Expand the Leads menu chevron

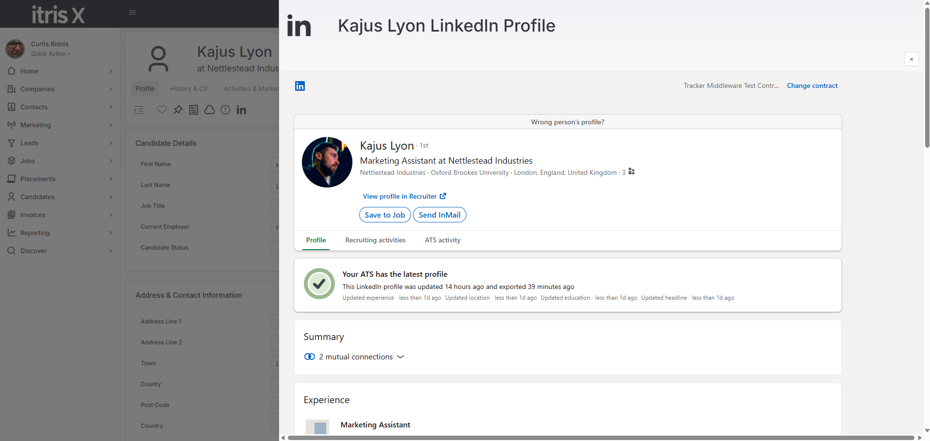(x=111, y=143)
